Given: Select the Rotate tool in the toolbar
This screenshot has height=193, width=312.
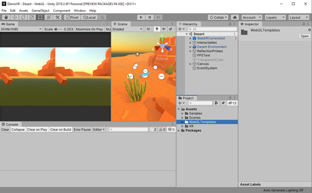Looking at the screenshot, I should 23,17.
